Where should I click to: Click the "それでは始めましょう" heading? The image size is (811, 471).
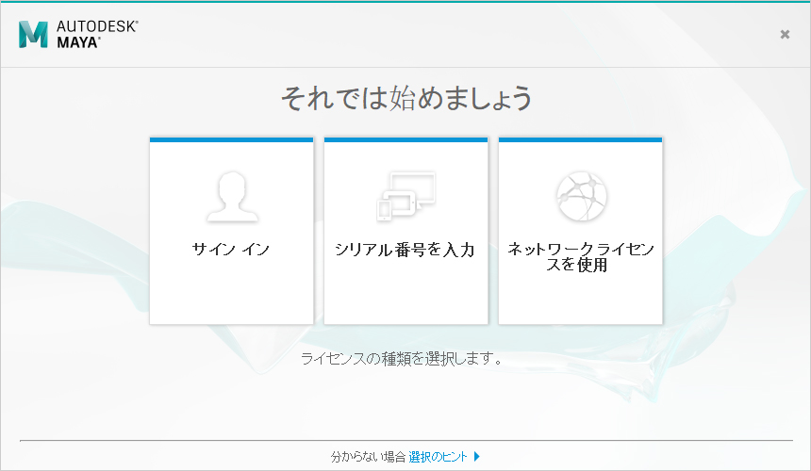405,98
